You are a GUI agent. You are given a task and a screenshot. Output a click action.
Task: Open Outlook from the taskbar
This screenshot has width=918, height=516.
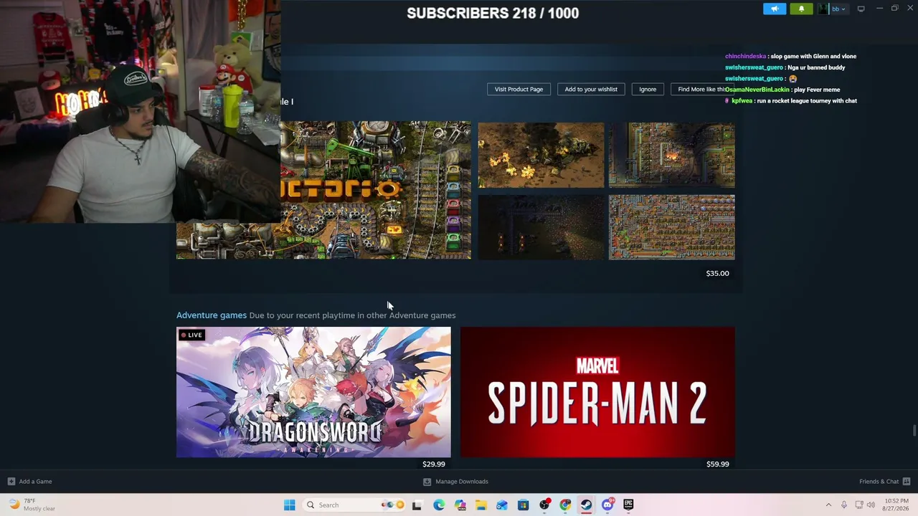pos(502,505)
